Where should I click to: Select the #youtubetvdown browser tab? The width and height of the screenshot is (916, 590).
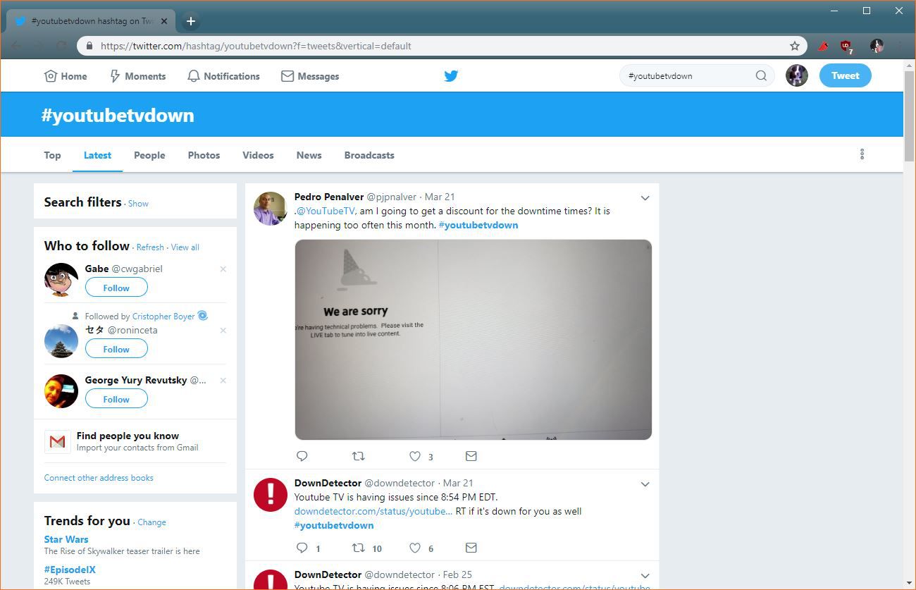(x=92, y=21)
